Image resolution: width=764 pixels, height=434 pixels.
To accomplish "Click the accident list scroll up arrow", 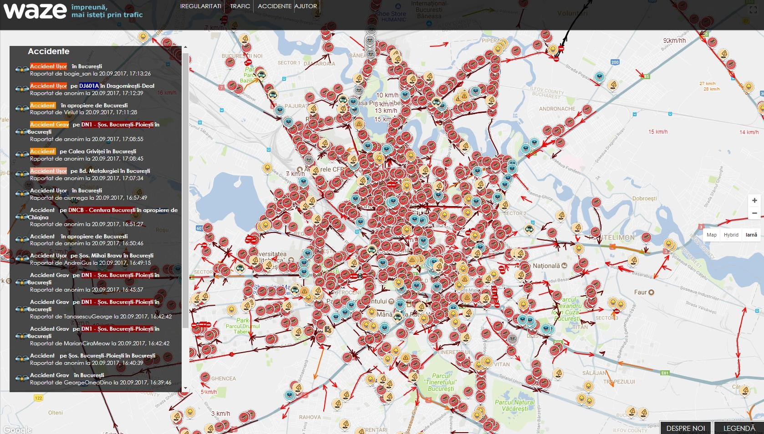I will click(185, 47).
